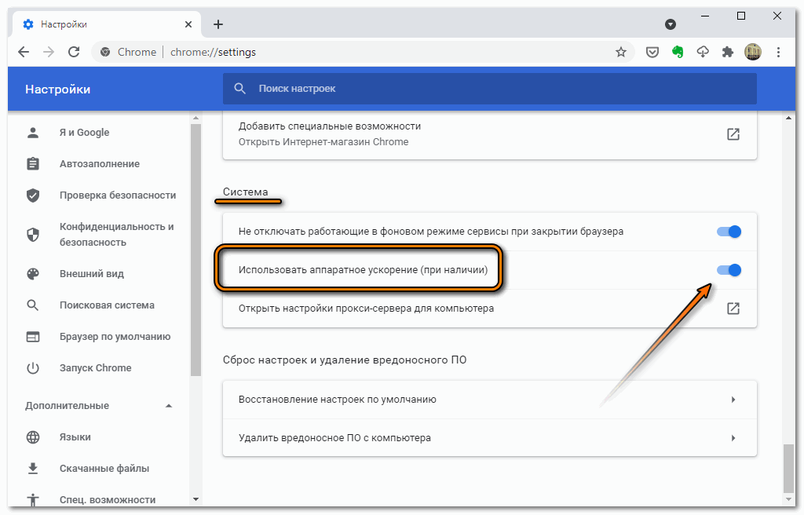The height and width of the screenshot is (515, 804).
Task: Collapse the Дополнительные section
Action: 168,406
